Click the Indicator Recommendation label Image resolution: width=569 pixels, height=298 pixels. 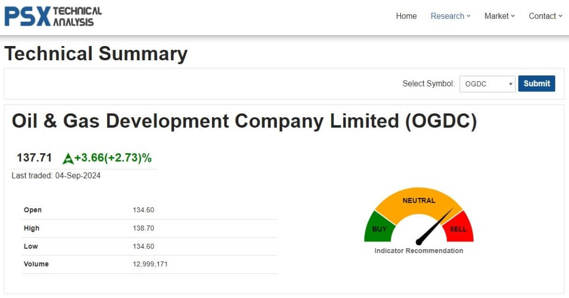[x=419, y=251]
